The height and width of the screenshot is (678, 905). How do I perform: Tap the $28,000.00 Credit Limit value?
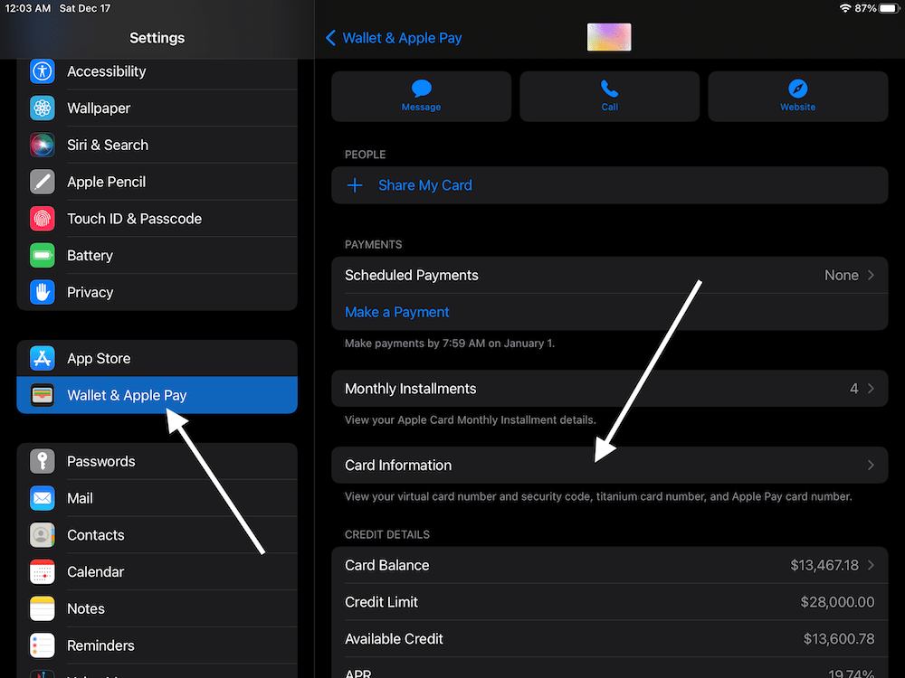pyautogui.click(x=837, y=602)
